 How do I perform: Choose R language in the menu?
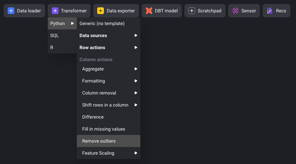pos(62,47)
